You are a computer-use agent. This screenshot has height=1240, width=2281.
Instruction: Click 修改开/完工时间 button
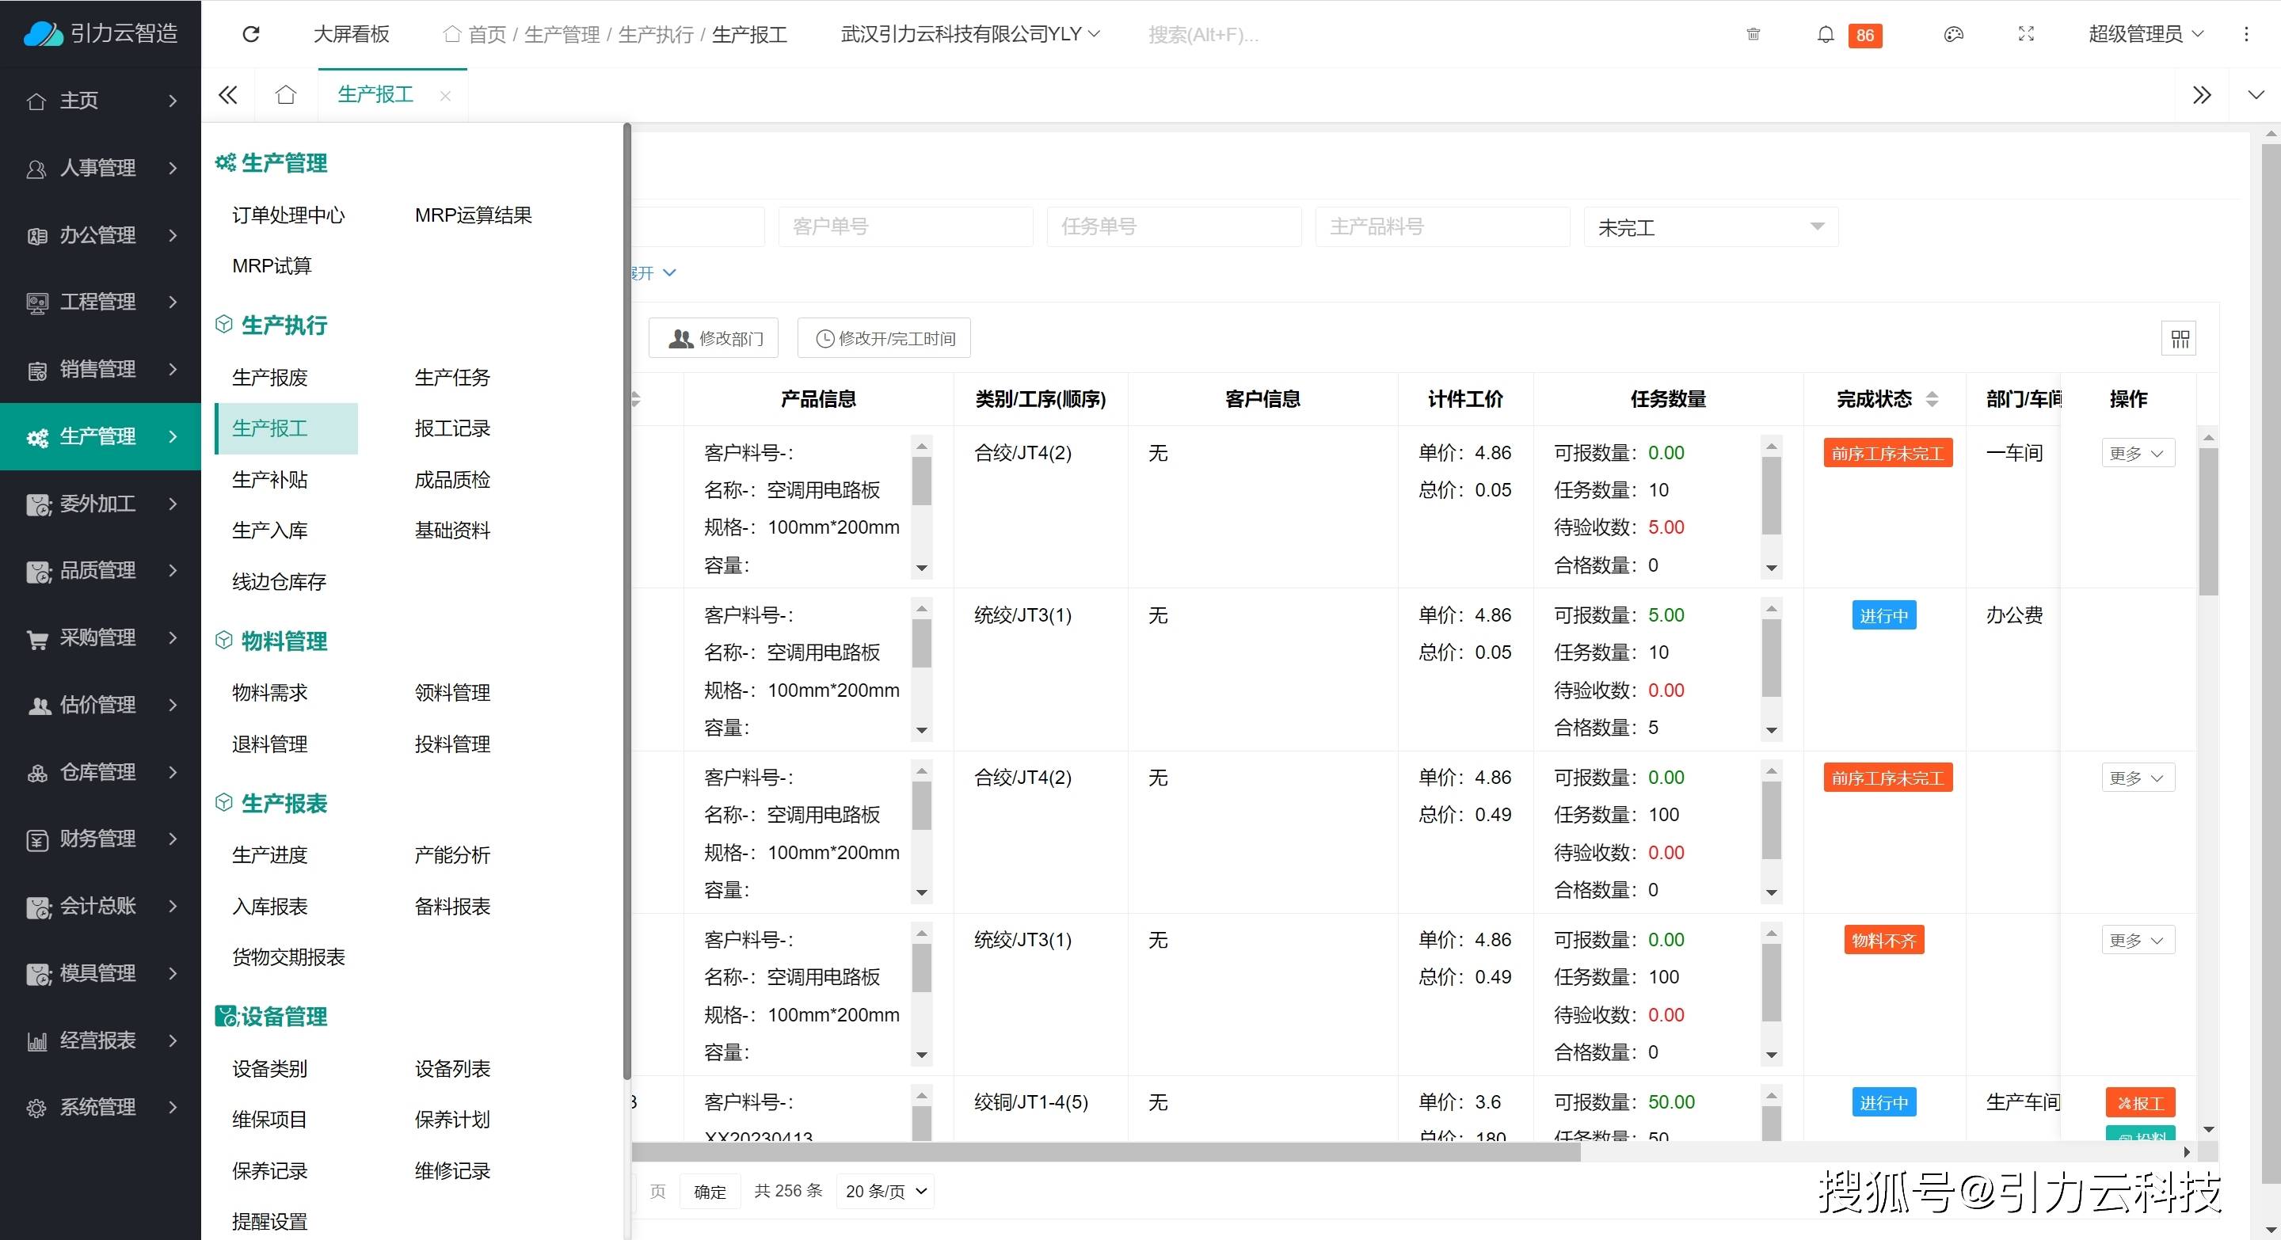[884, 338]
